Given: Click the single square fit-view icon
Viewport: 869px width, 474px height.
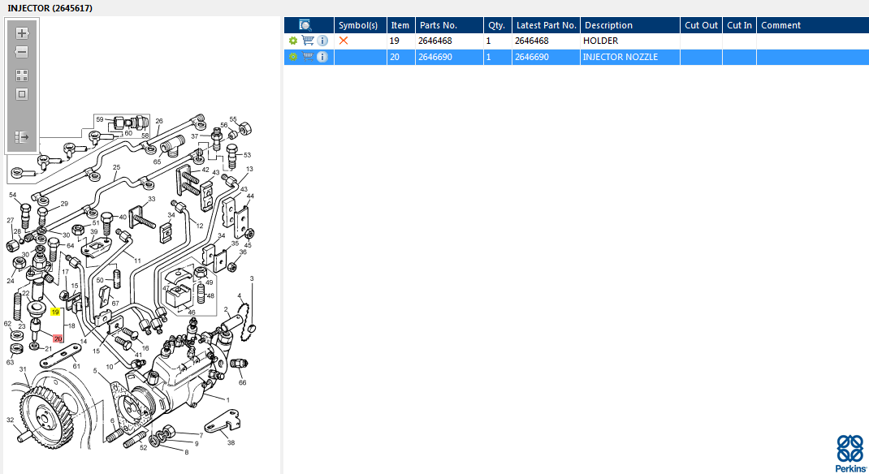Looking at the screenshot, I should coord(22,94).
